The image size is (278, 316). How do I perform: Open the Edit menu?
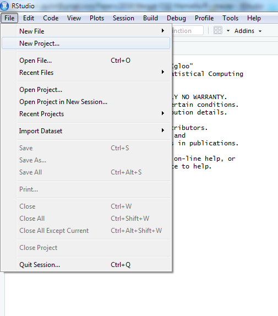pyautogui.click(x=29, y=18)
